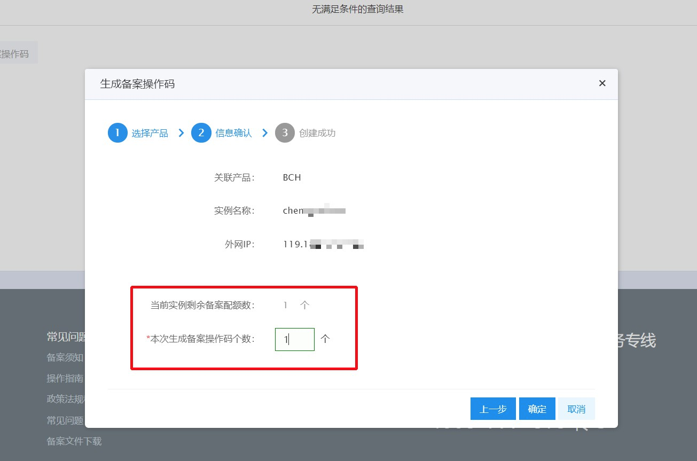Image resolution: width=697 pixels, height=461 pixels.
Task: Click the 选择产品 step label
Action: [150, 134]
